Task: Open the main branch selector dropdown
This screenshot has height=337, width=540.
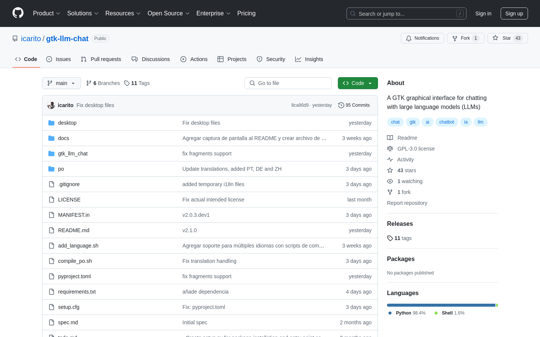Action: click(61, 83)
